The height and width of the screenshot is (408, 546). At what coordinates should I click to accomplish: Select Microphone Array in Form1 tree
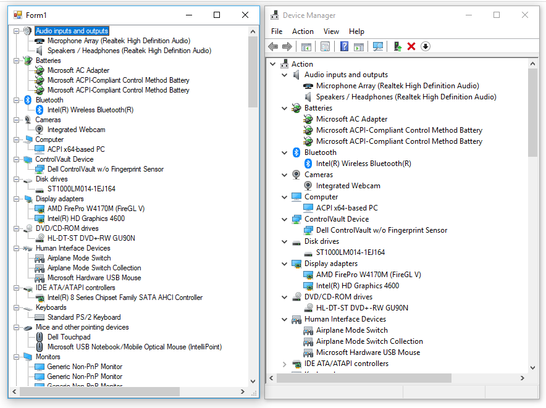[119, 41]
